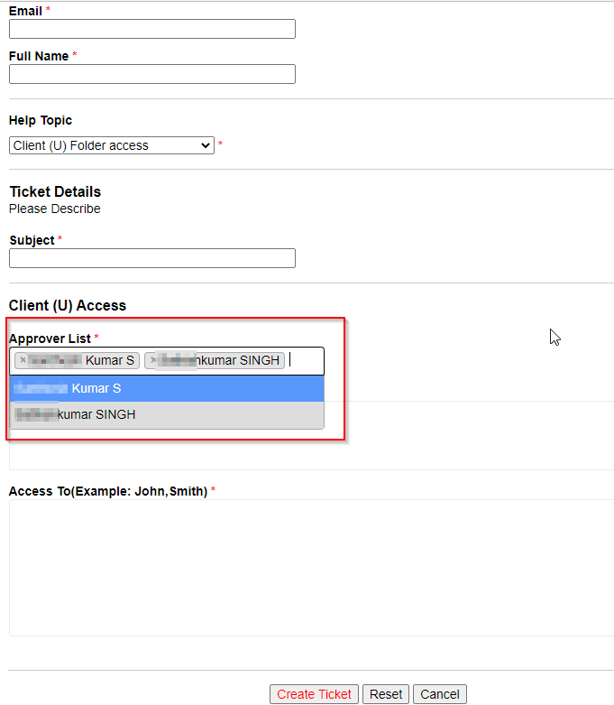Open the Help Topic dropdown
Viewport: 614px width, 705px height.
[x=112, y=145]
